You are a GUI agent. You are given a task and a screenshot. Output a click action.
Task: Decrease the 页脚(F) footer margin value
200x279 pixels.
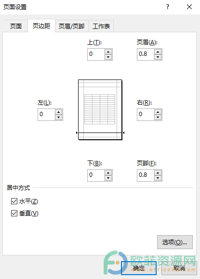158,178
